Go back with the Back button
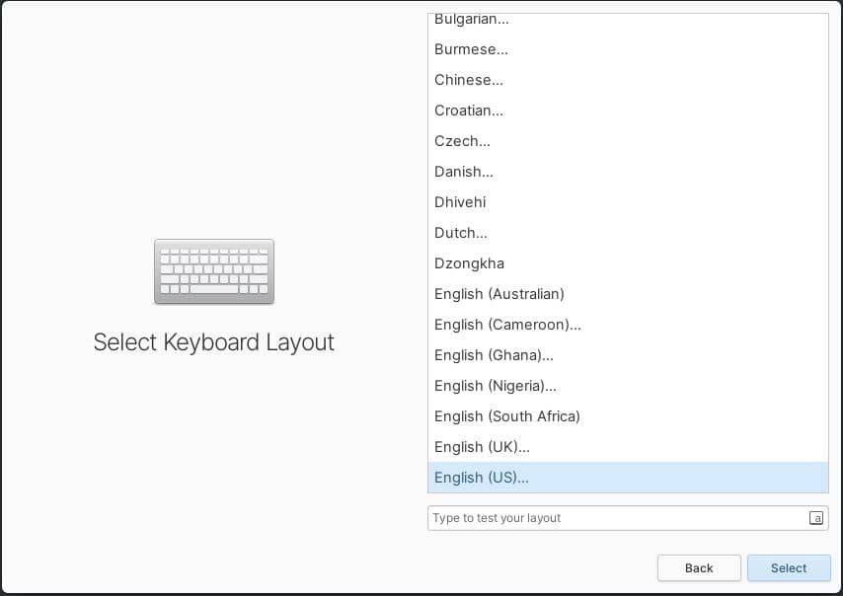 [x=699, y=568]
